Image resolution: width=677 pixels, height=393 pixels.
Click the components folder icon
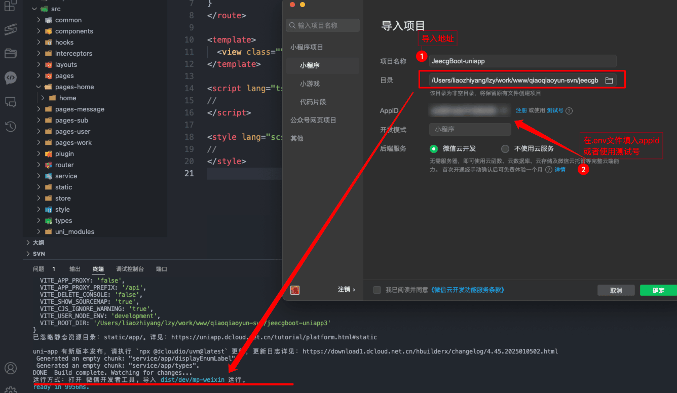point(49,31)
